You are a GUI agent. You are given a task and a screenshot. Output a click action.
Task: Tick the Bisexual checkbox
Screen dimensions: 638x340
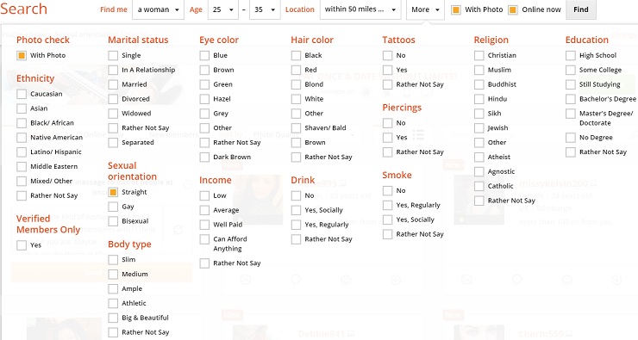point(113,221)
